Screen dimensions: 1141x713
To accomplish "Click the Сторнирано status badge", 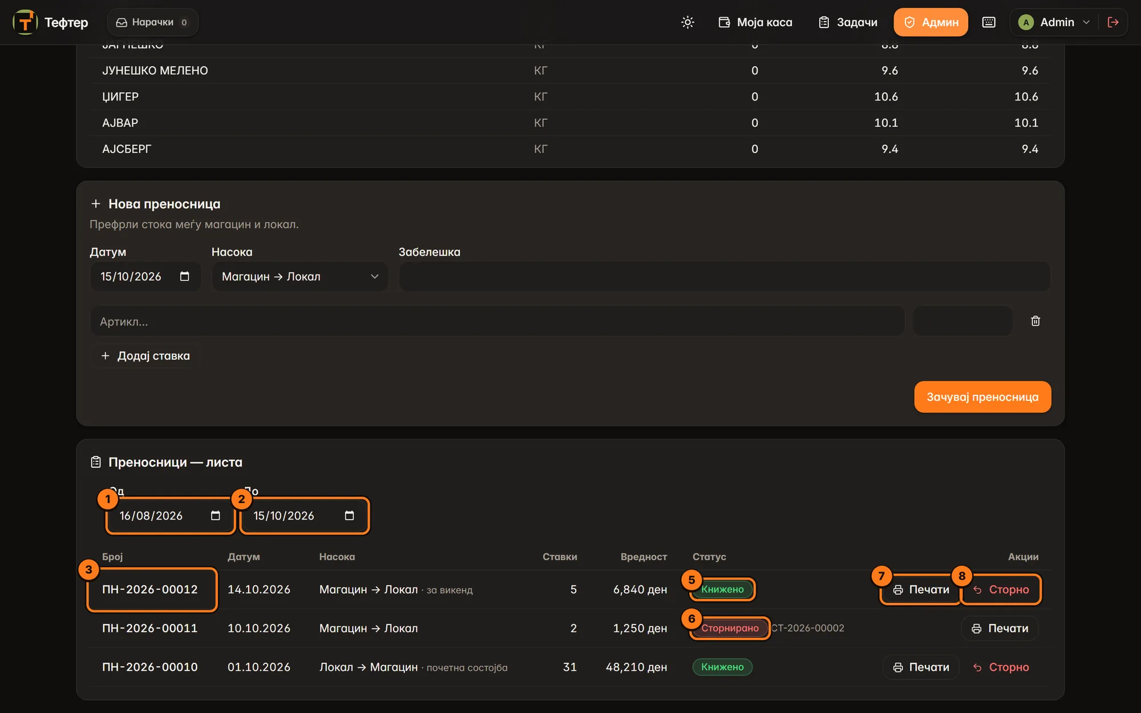I will pyautogui.click(x=730, y=628).
